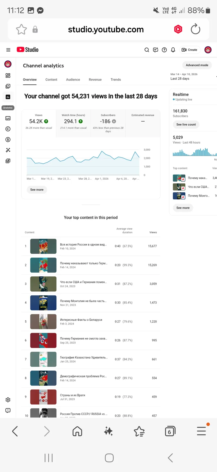Viewport: 217px width, 472px height.
Task: Click See more in the Realtime panel
Action: pyautogui.click(x=183, y=208)
